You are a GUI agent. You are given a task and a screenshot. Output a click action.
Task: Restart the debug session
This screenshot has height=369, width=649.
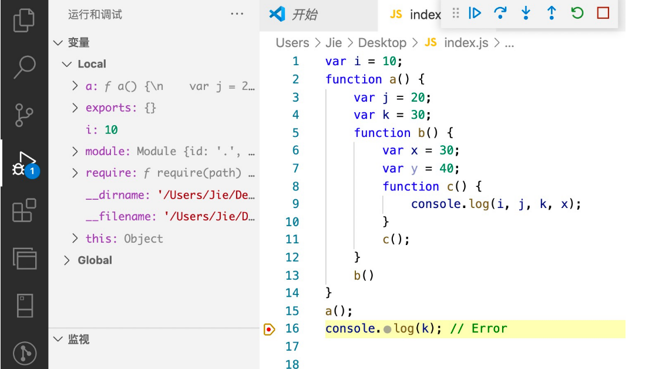(x=577, y=14)
